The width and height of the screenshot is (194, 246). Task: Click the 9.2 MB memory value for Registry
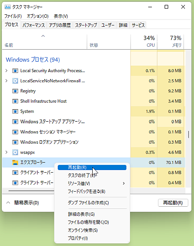point(175,91)
